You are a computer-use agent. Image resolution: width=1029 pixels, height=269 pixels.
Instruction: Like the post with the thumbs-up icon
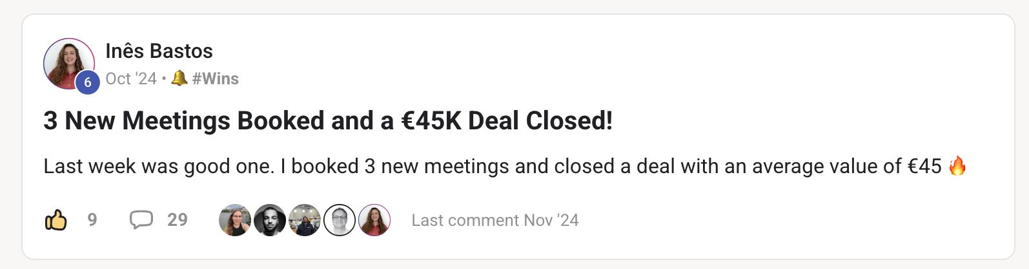point(56,220)
